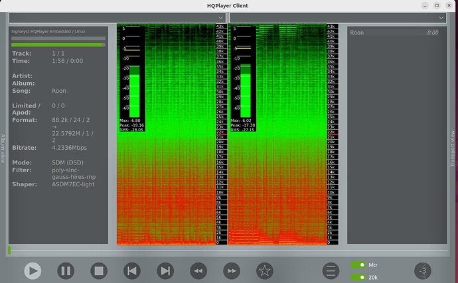Image resolution: width=458 pixels, height=283 pixels.
Task: Click the volume knob showing -3
Action: [423, 271]
